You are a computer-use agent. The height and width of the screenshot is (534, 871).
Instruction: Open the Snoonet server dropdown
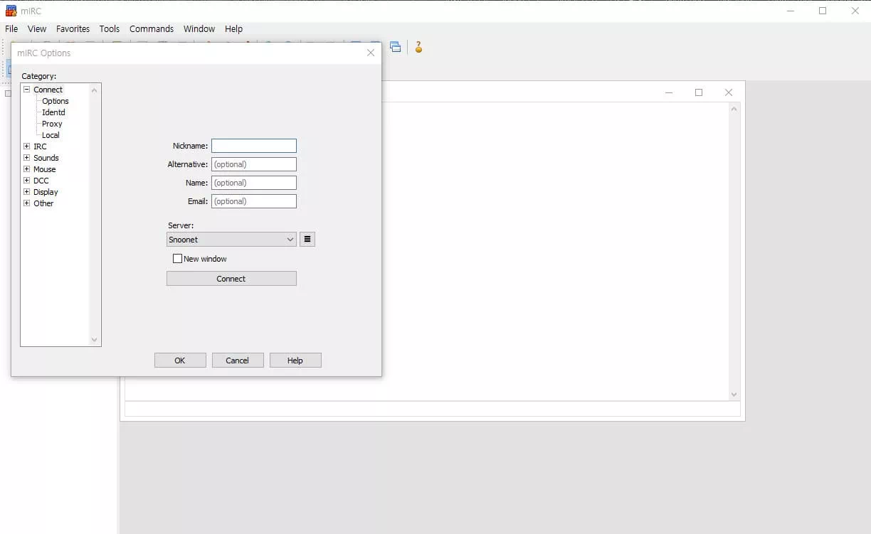click(x=231, y=240)
